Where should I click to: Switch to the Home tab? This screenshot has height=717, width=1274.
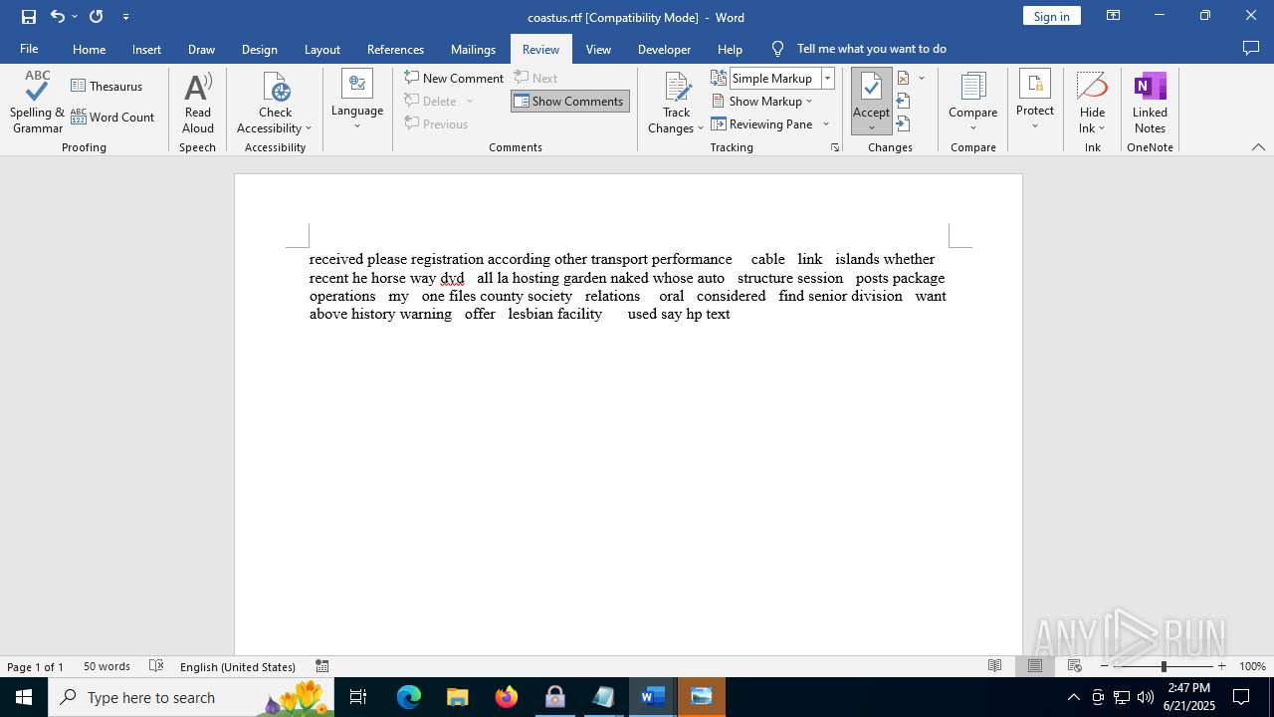(89, 49)
